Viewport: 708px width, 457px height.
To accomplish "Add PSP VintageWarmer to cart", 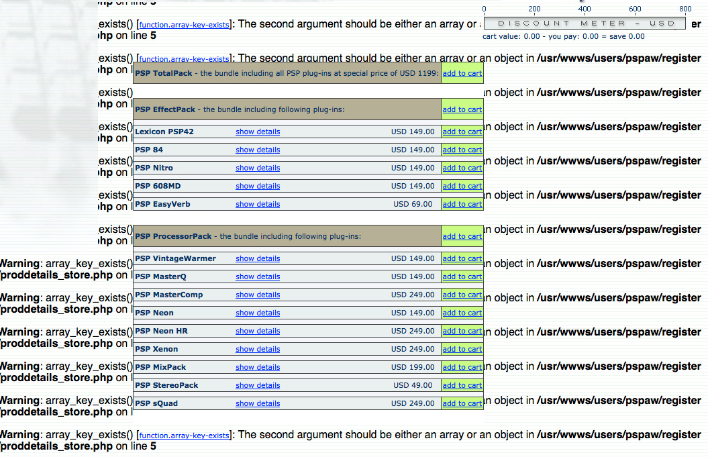I will (x=462, y=258).
